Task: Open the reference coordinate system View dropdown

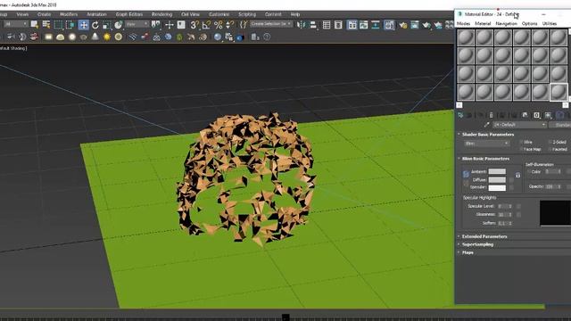Action: pos(137,24)
